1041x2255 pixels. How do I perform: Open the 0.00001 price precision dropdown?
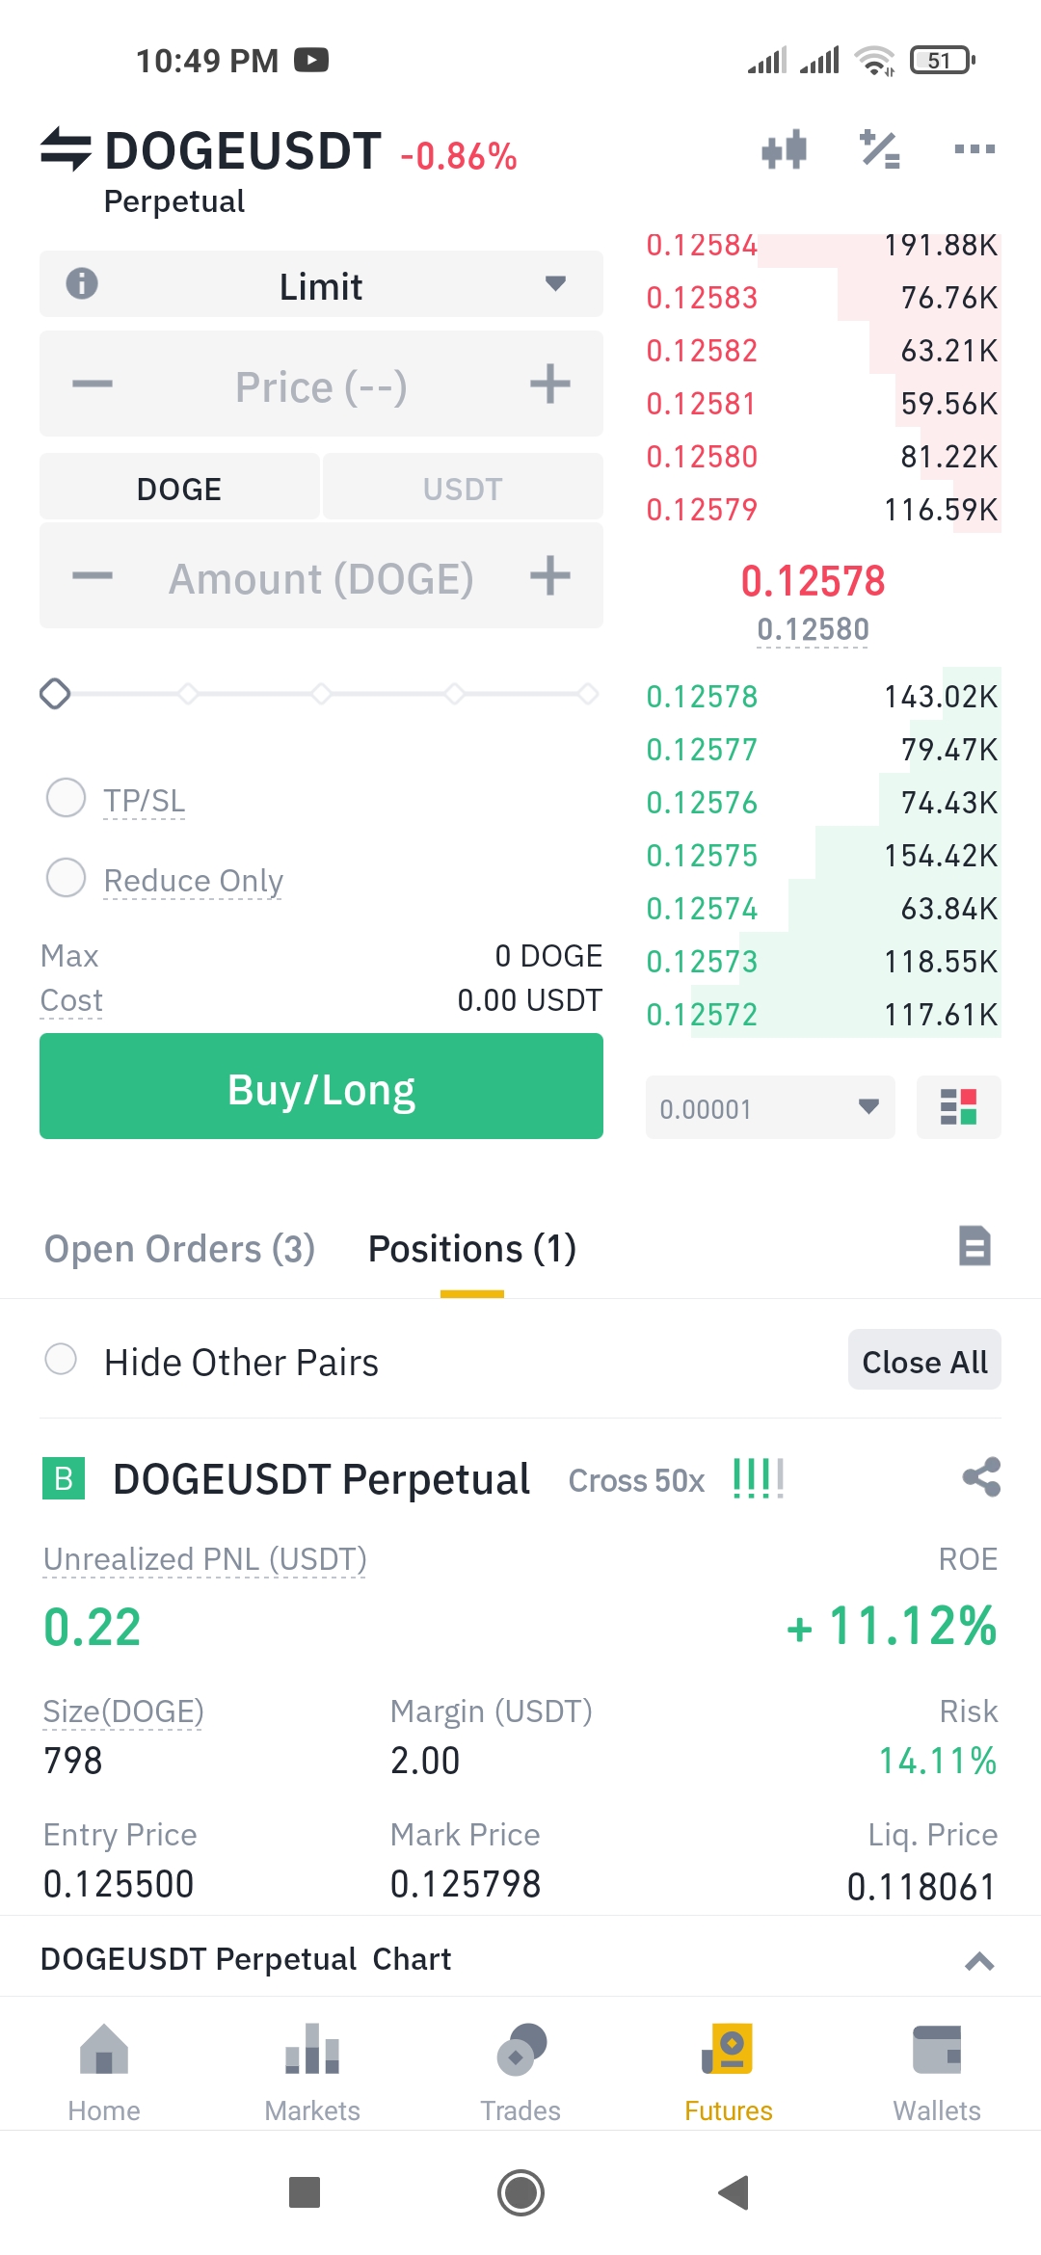click(770, 1107)
